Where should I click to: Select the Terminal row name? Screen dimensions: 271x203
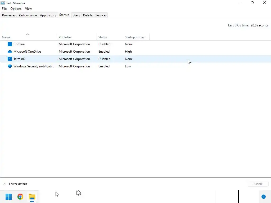(x=19, y=59)
